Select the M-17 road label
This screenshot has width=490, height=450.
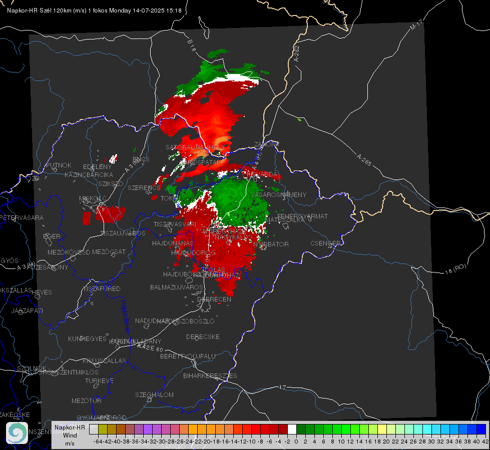pyautogui.click(x=416, y=25)
